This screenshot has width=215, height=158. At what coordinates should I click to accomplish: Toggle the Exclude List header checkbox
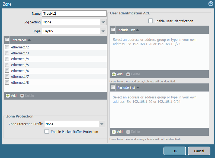[113, 87]
